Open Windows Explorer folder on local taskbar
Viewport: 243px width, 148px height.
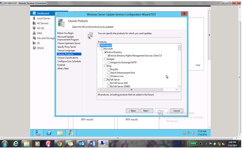click(26, 144)
